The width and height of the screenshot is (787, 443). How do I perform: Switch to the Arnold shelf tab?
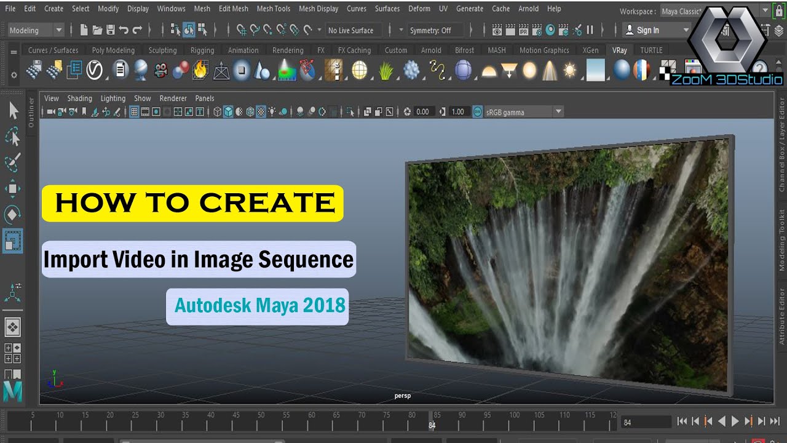click(x=431, y=50)
